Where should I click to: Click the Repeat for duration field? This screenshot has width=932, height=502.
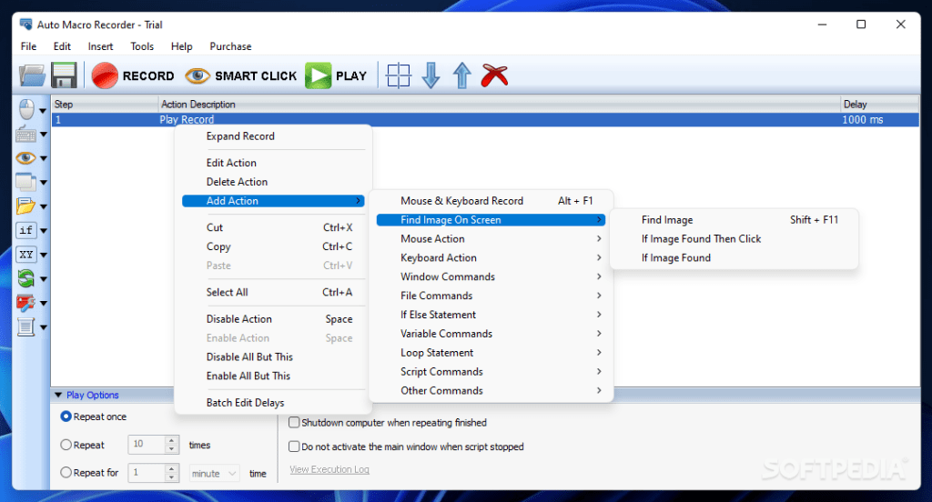tap(147, 472)
